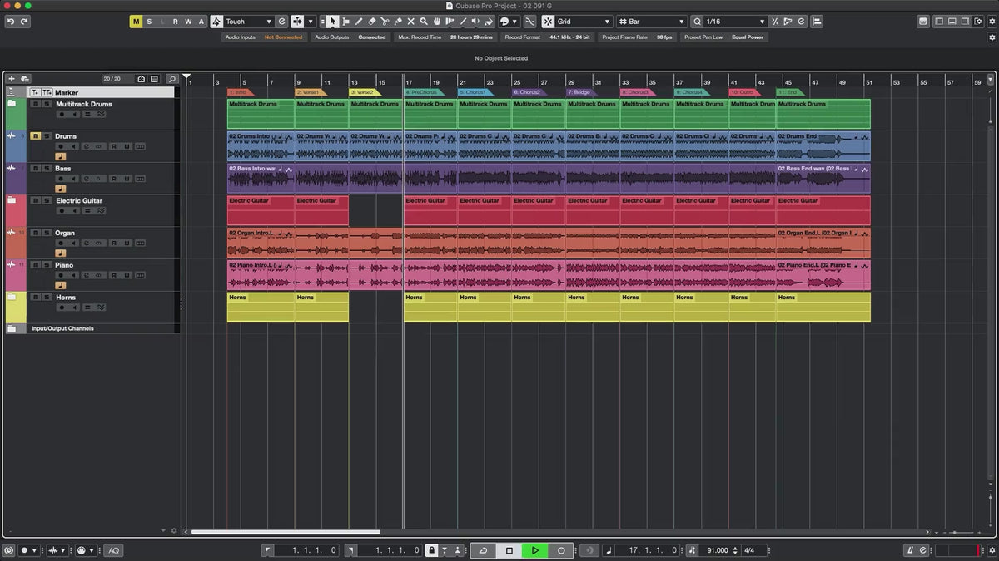Open the track list search magnifier
Image resolution: width=999 pixels, height=561 pixels.
[x=171, y=79]
